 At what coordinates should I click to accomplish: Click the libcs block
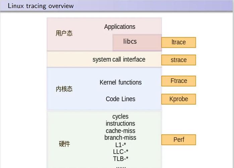click(137, 43)
